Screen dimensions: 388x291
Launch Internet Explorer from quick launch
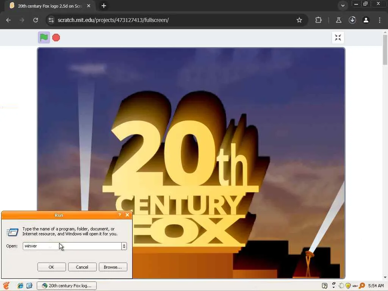(20, 286)
